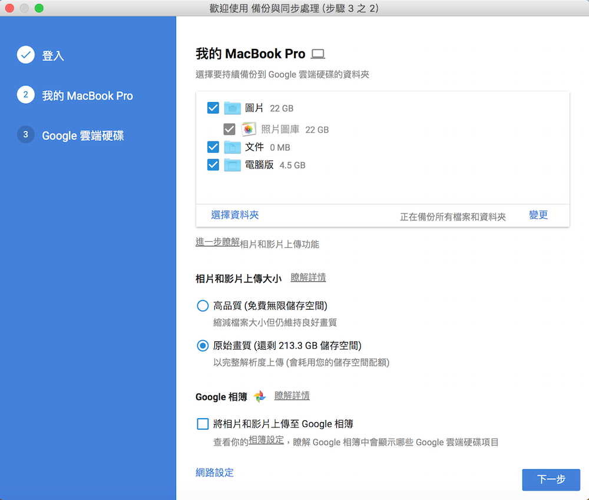This screenshot has height=500, width=589.
Task: Click the laptop icon beside 我的 MacBook Pro
Action: tap(318, 54)
